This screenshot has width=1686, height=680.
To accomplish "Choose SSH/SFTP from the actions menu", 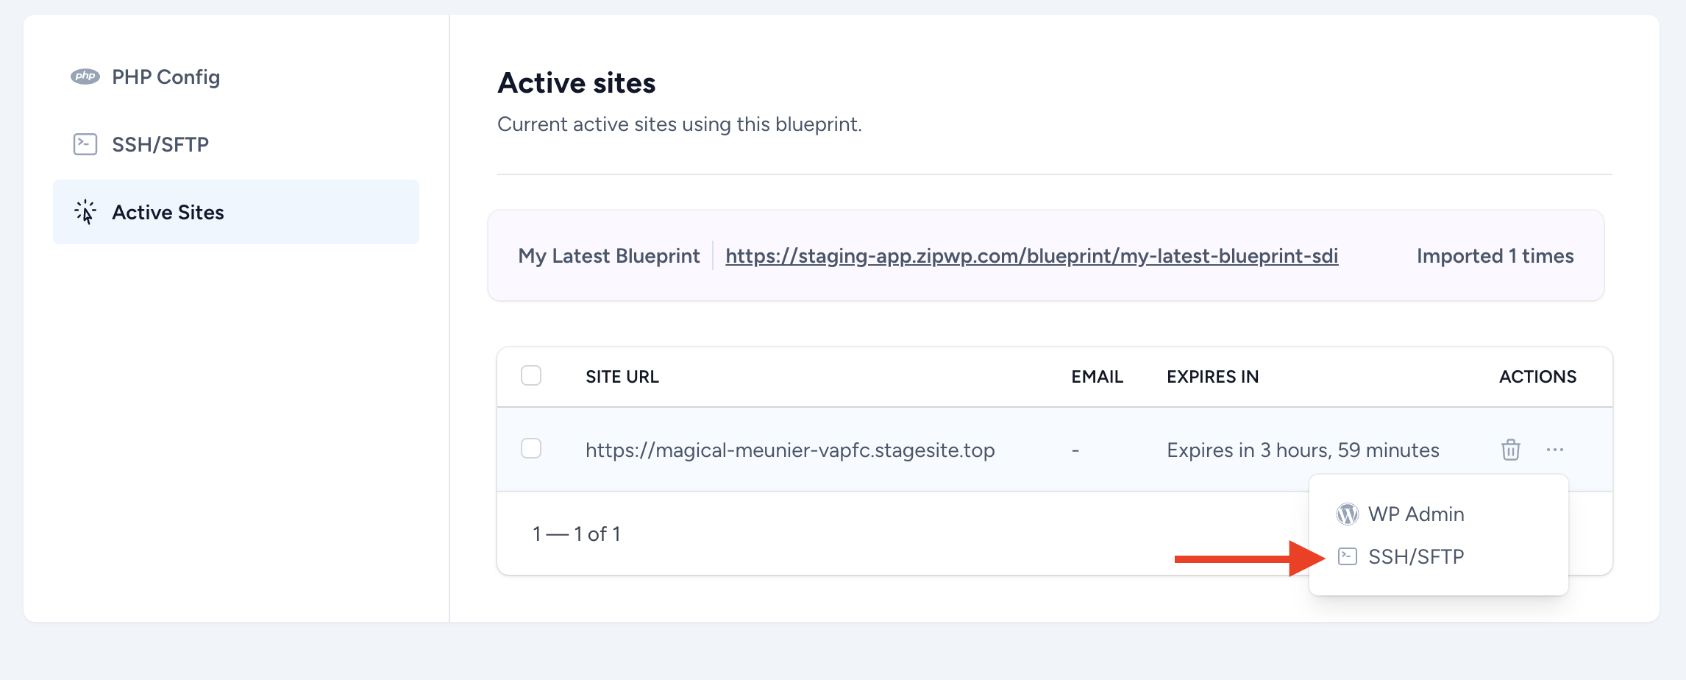I will 1415,556.
